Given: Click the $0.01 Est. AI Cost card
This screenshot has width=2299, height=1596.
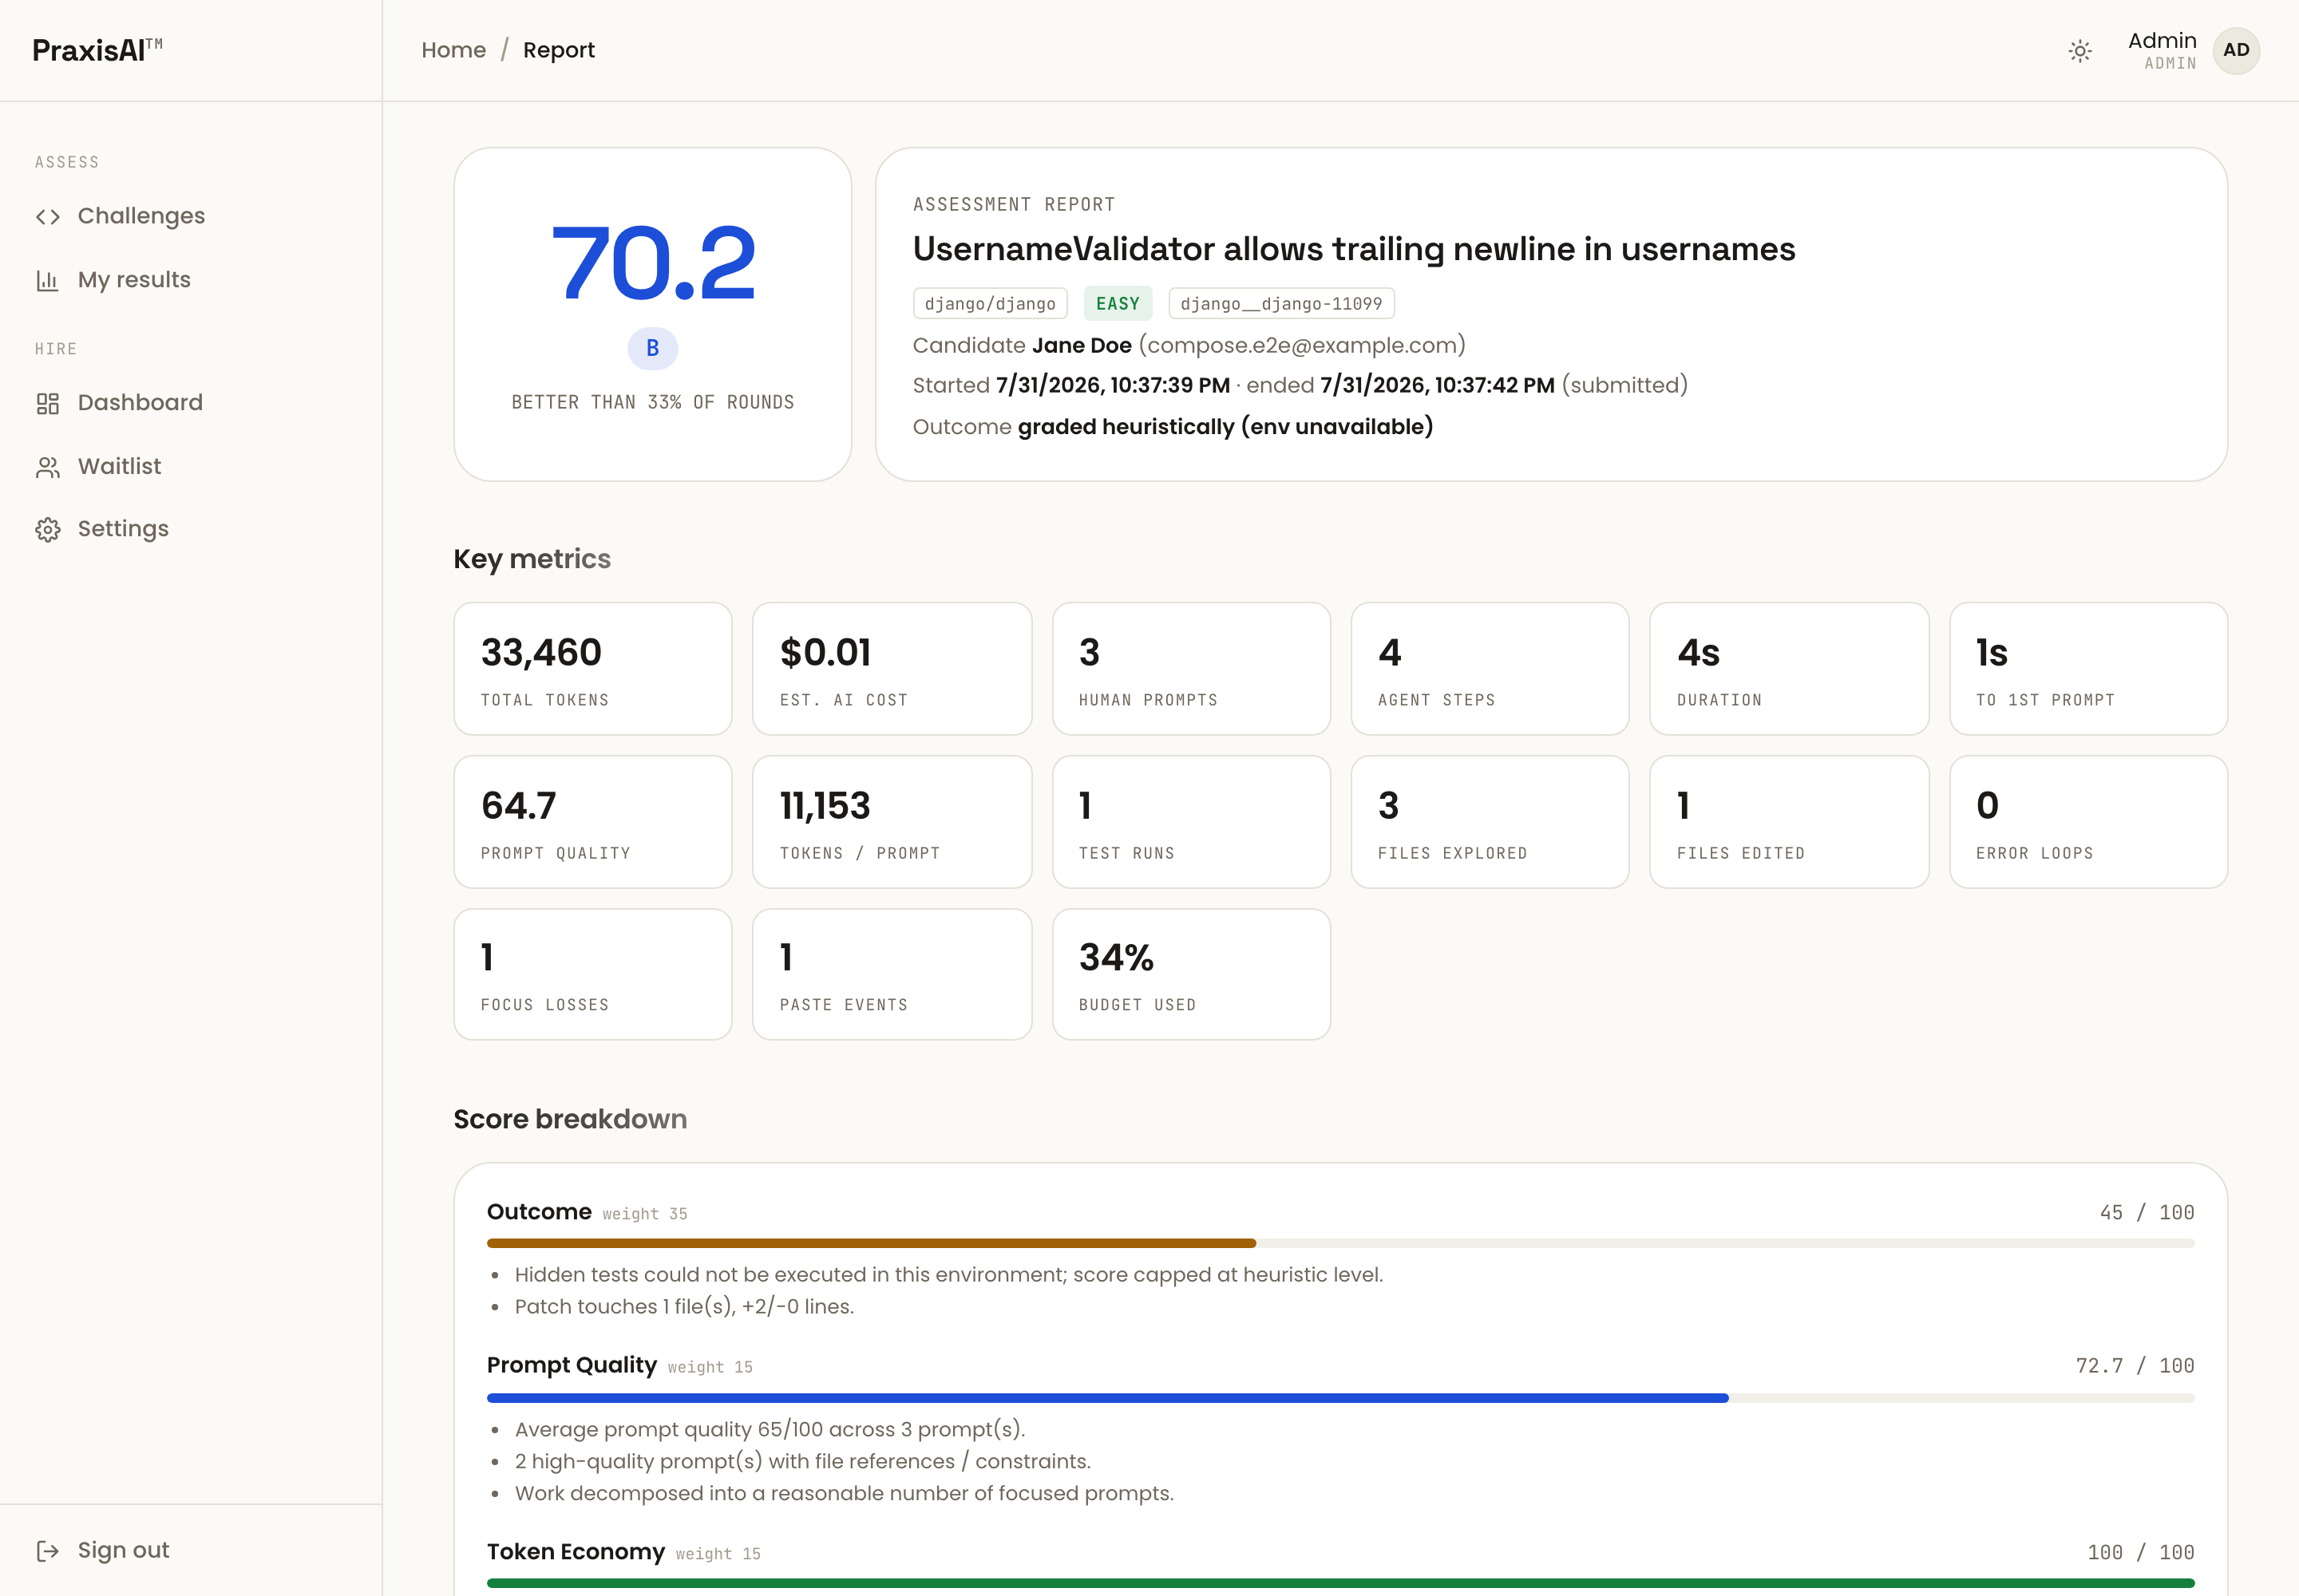Looking at the screenshot, I should point(892,669).
